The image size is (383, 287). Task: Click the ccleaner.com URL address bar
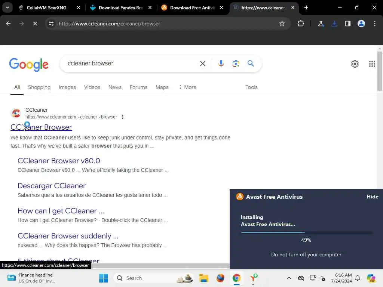[167, 24]
